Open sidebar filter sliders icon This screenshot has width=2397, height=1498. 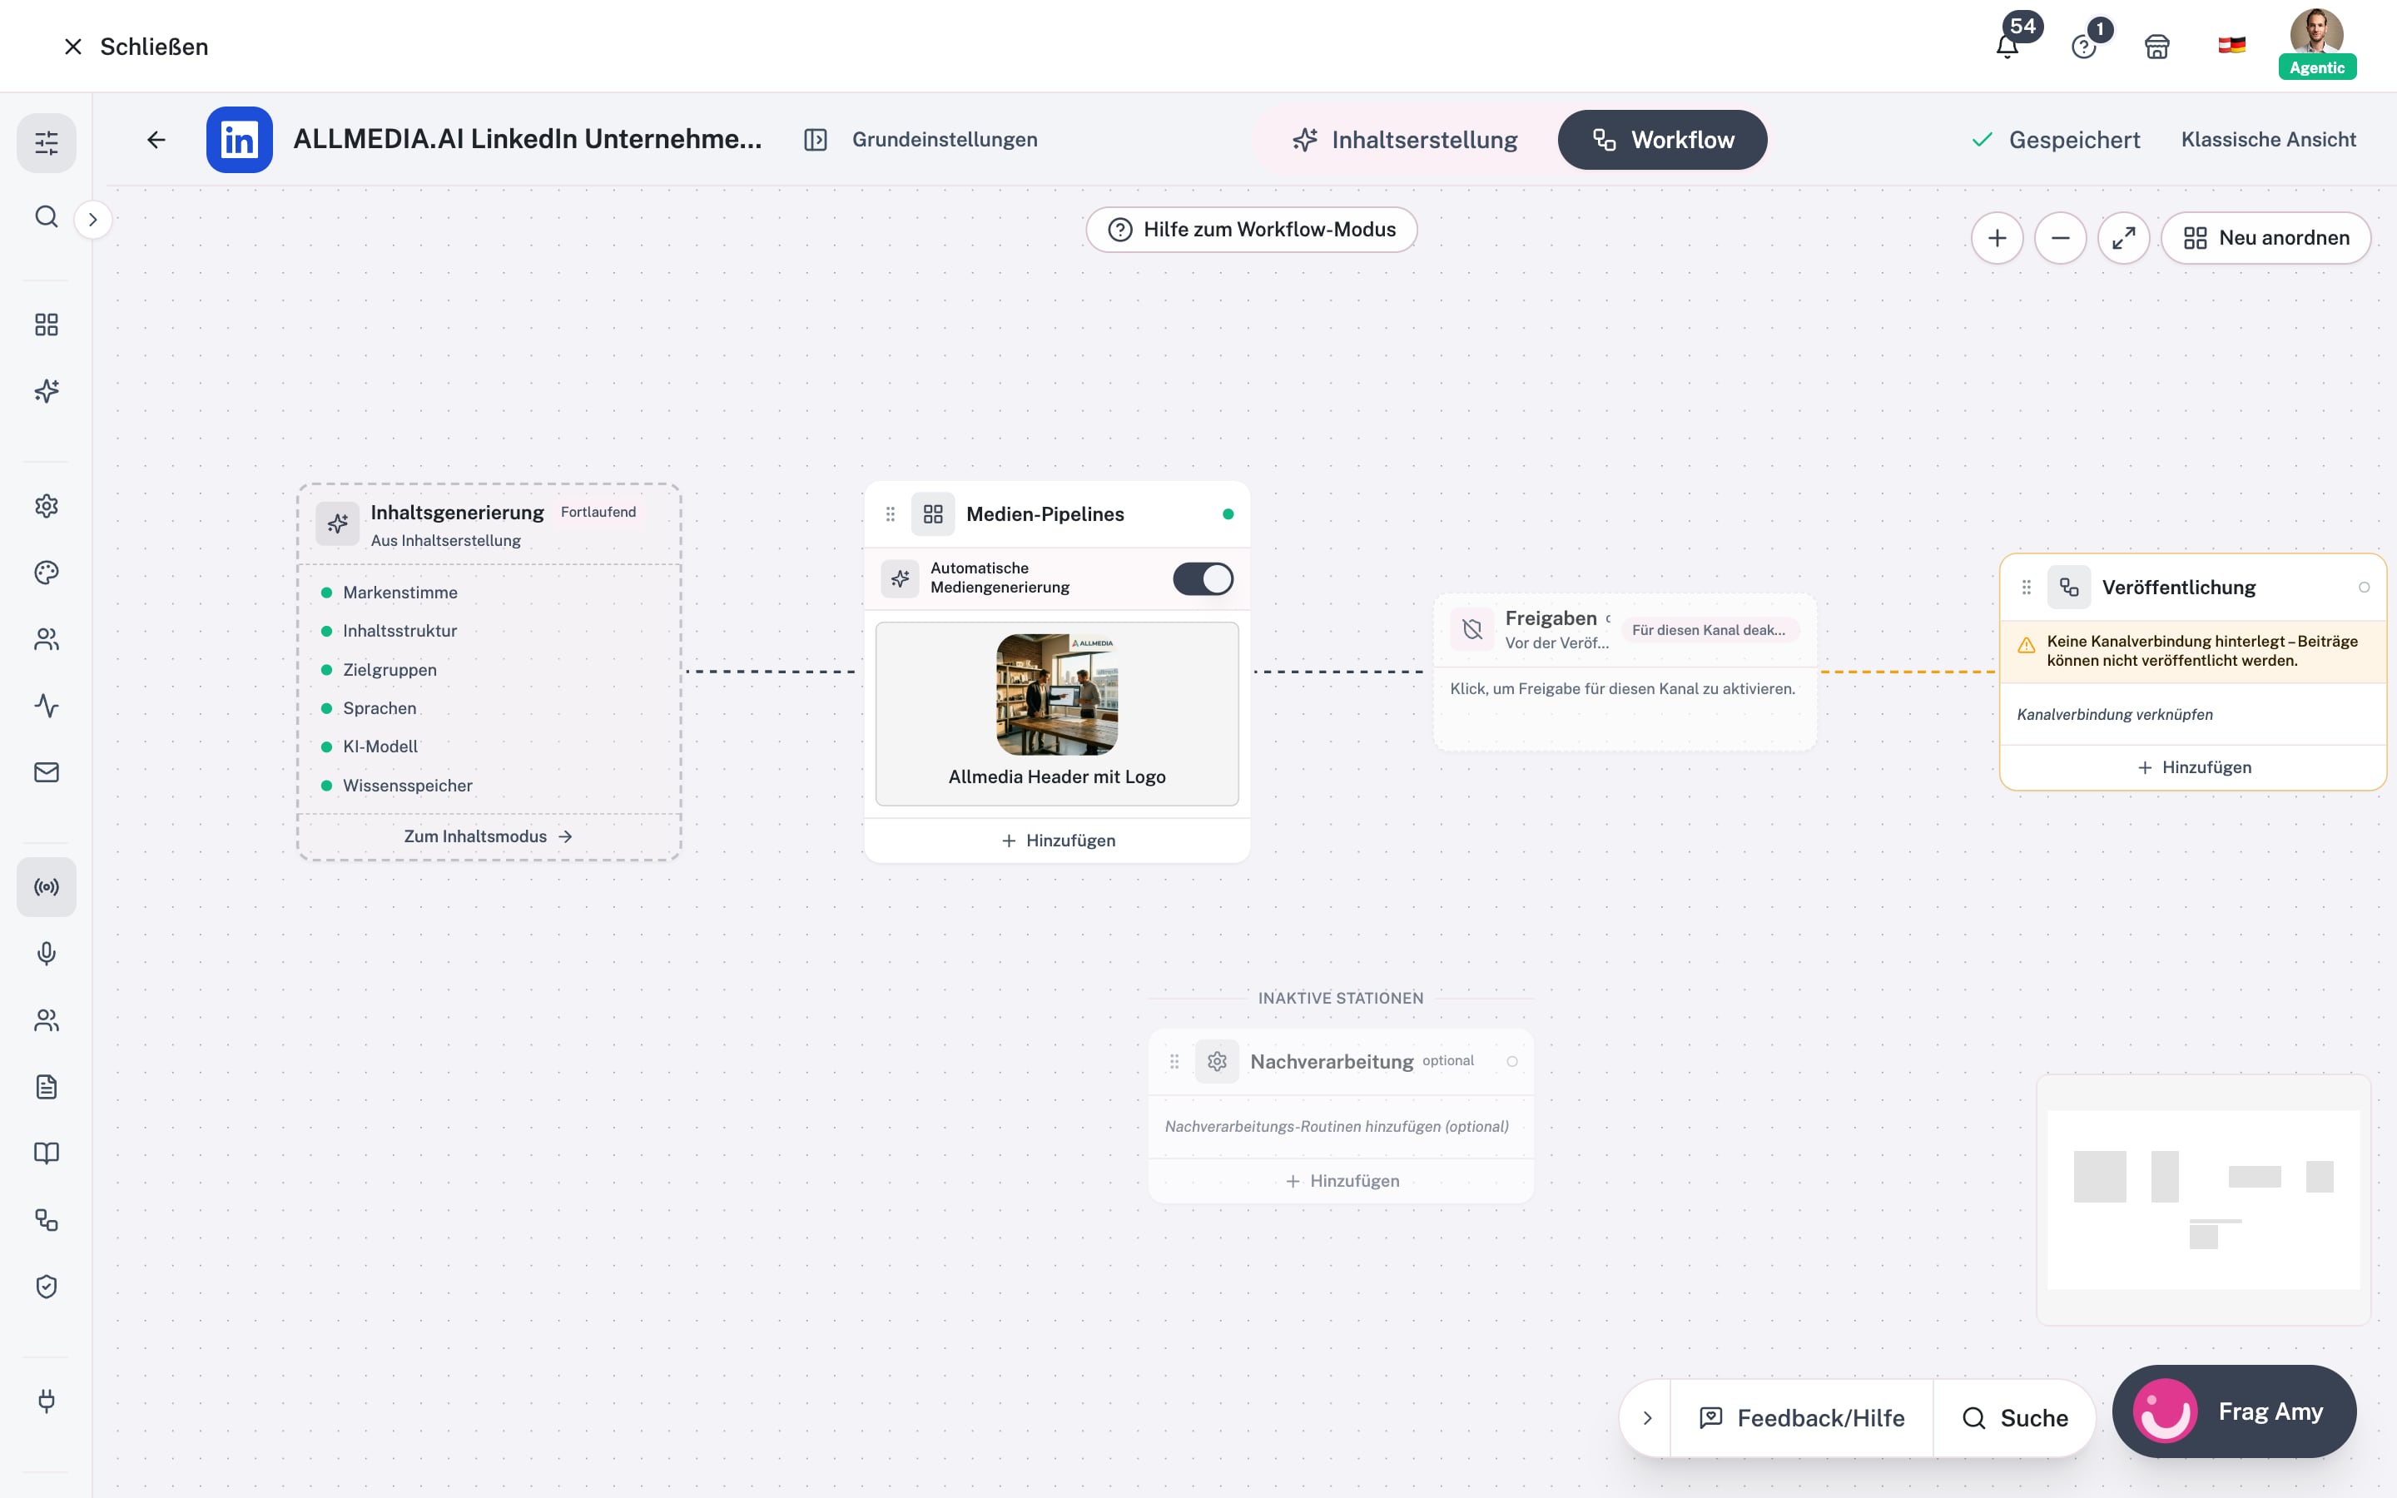tap(47, 142)
